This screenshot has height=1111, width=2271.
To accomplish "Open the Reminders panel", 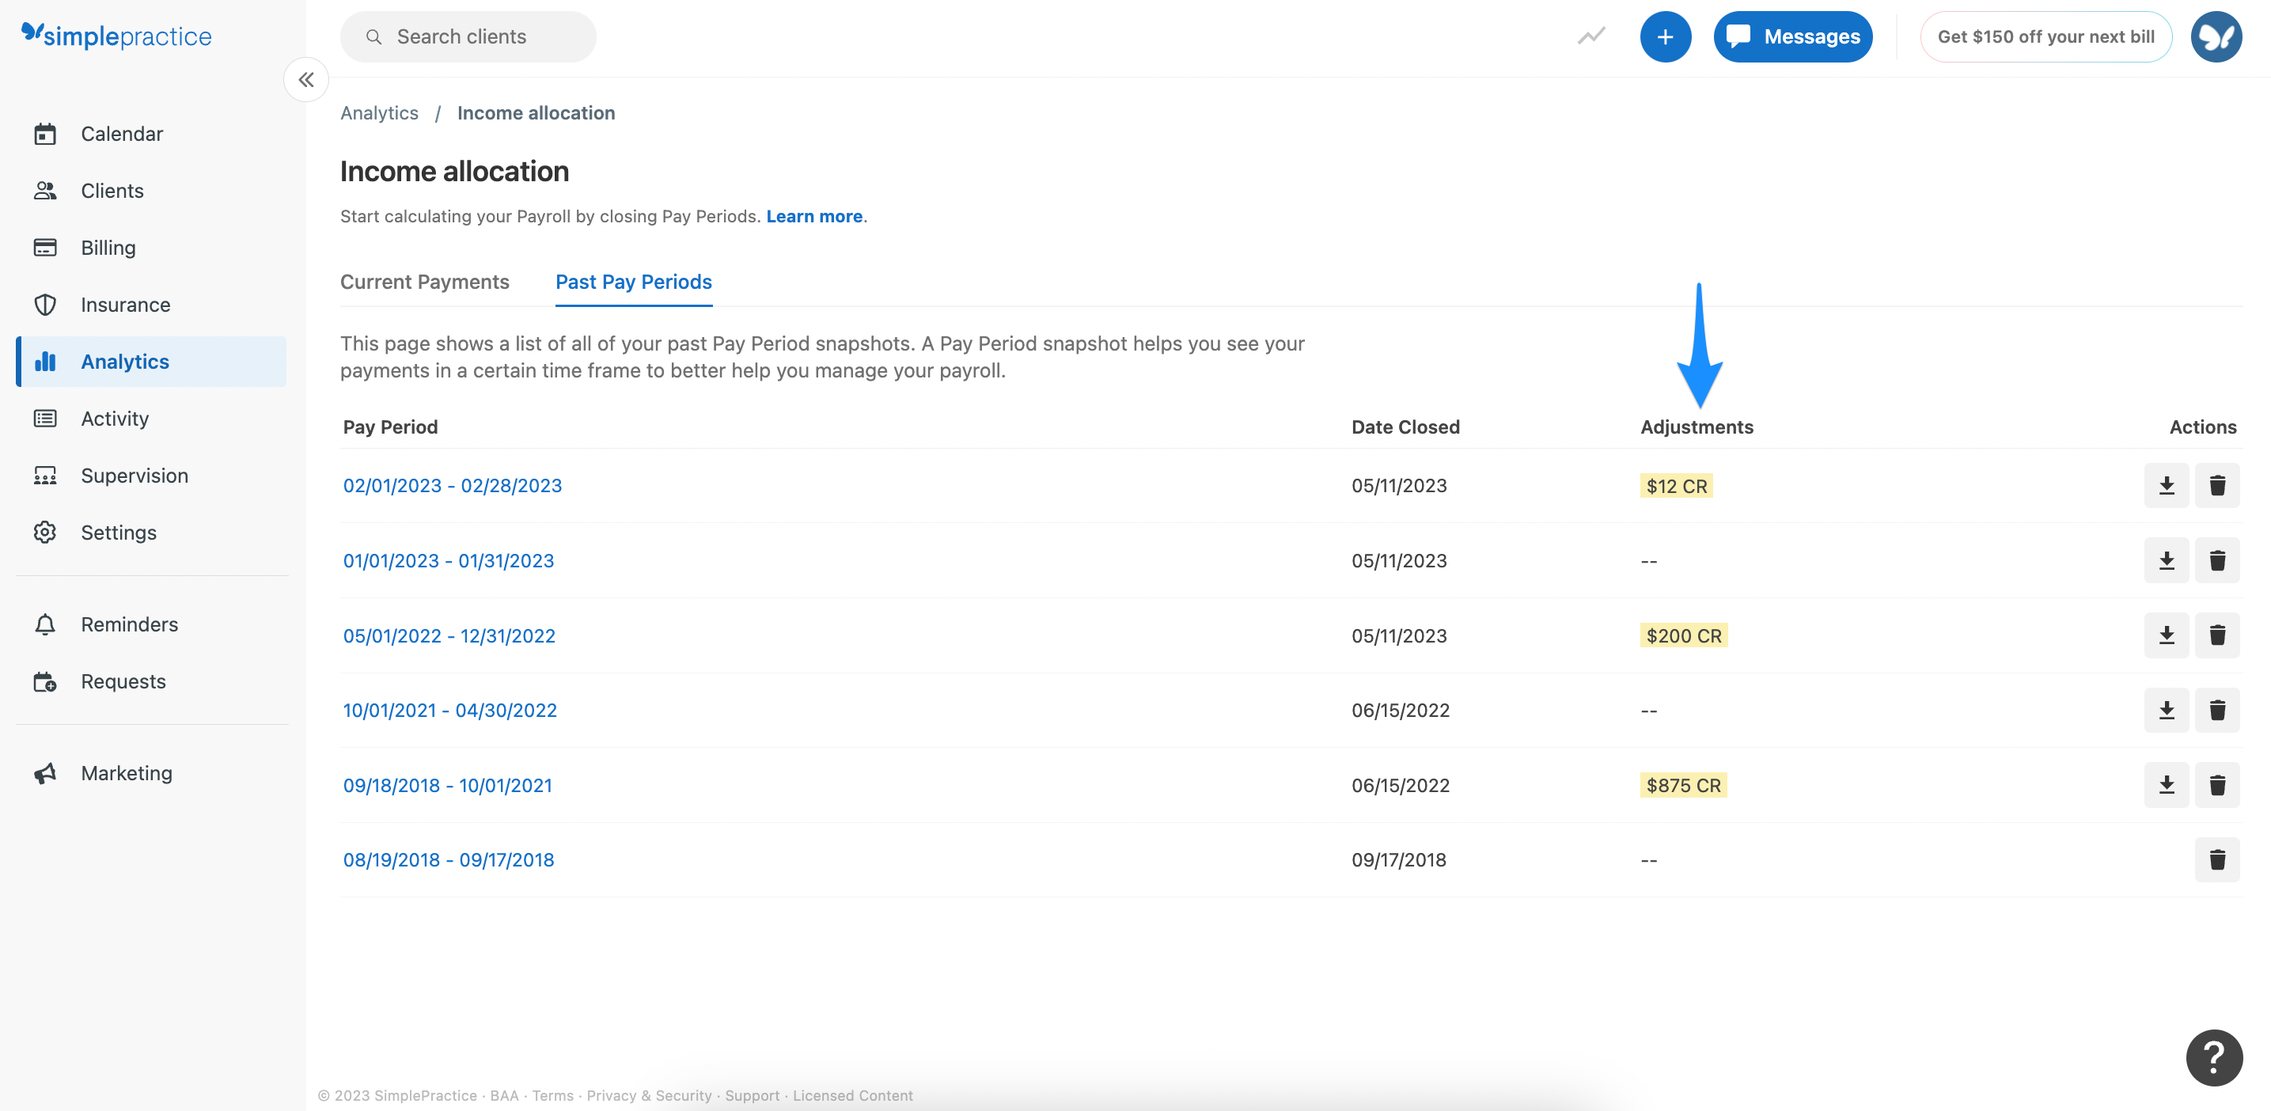I will [x=129, y=624].
